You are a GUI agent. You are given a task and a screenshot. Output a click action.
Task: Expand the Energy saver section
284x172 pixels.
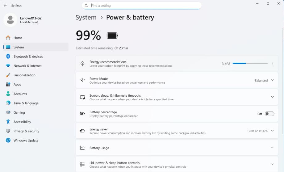coord(272,131)
